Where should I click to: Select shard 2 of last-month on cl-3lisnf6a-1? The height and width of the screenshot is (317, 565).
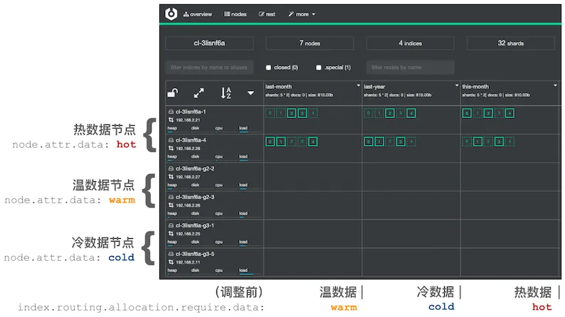pyautogui.click(x=291, y=113)
